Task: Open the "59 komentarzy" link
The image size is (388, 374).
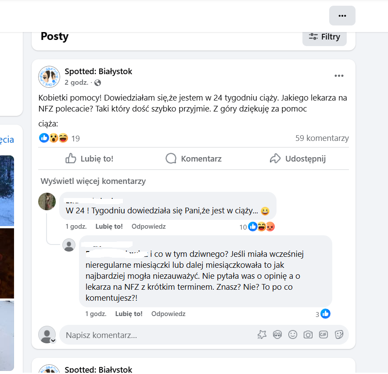Action: [x=322, y=138]
